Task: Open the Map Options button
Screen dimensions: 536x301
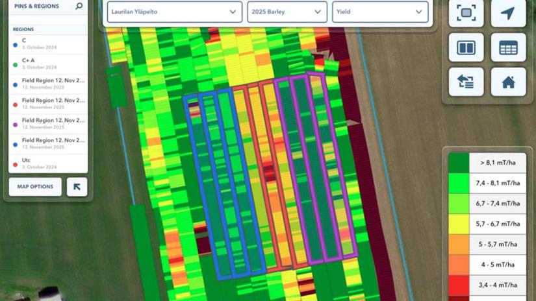Action: (x=35, y=187)
